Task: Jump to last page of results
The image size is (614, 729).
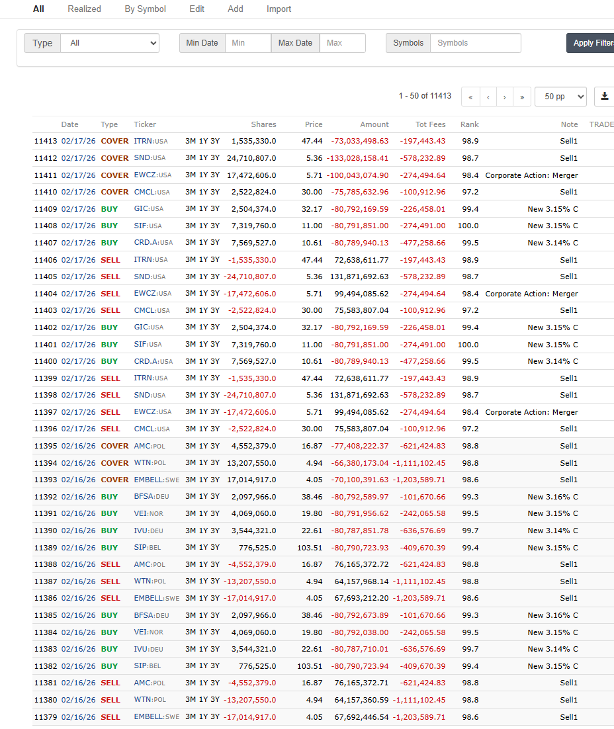Action: [x=522, y=97]
